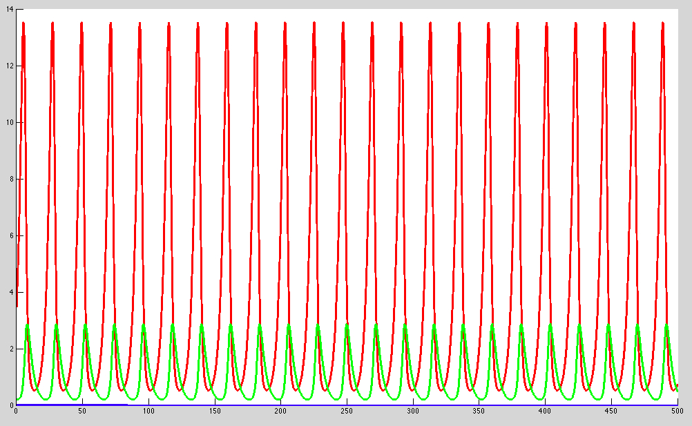Click the x-axis tick label 50
The image size is (692, 426).
(x=81, y=412)
